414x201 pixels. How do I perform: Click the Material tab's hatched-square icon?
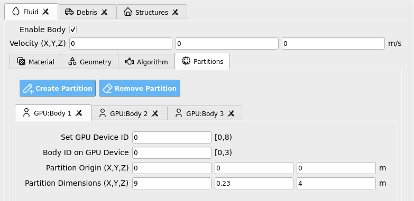(21, 61)
